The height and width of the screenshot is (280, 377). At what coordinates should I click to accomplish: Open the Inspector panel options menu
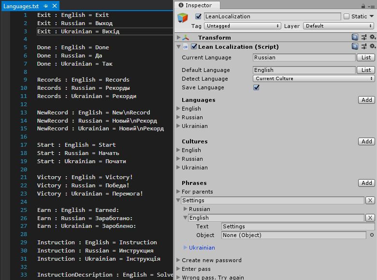[x=372, y=7]
